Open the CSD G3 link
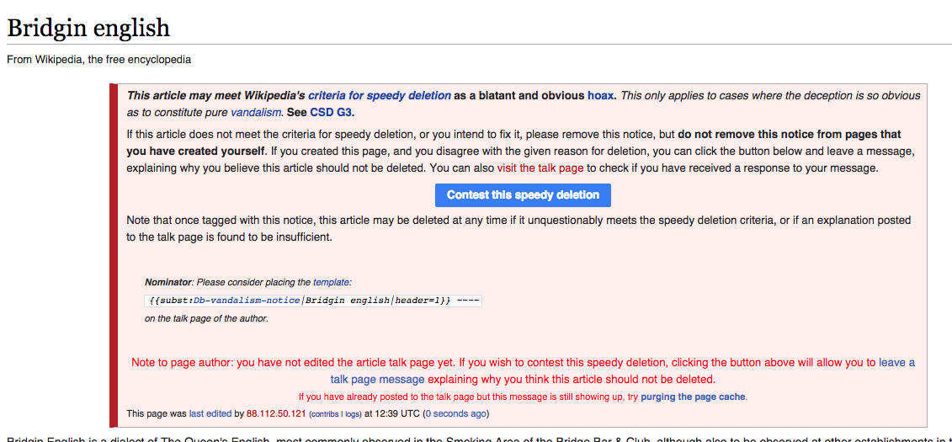 (331, 112)
